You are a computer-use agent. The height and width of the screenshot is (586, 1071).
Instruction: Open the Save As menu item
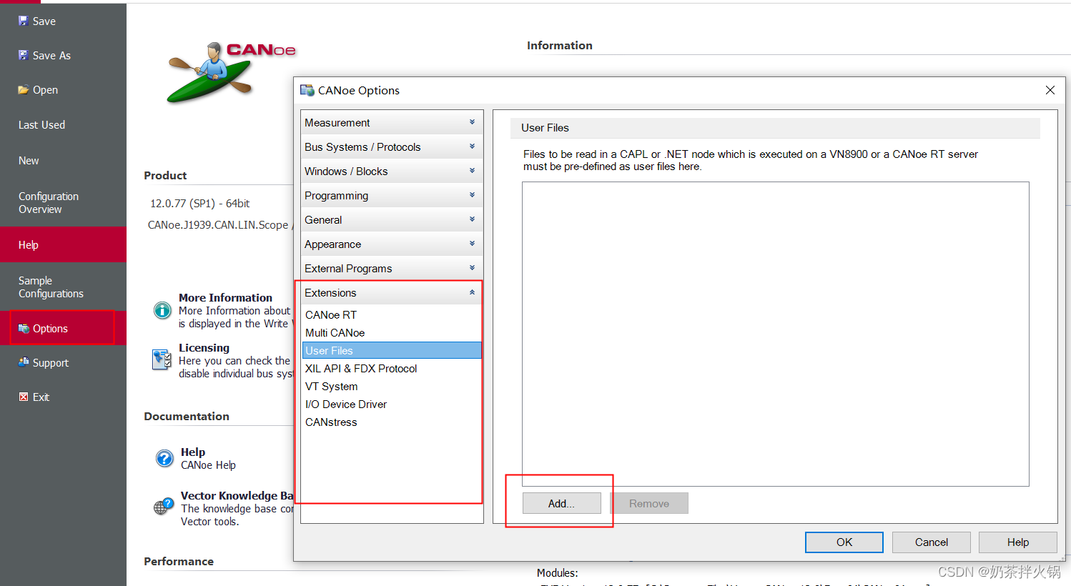pyautogui.click(x=63, y=55)
